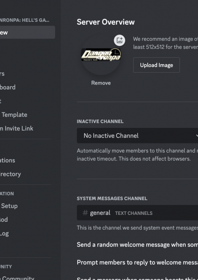This screenshot has height=280, width=198.
Task: Click the Danganronpa server icon thumbnail
Action: tap(101, 55)
